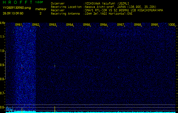The height and width of the screenshot is (113, 178).
Task: Click the meteor label
Action: click(x=41, y=9)
